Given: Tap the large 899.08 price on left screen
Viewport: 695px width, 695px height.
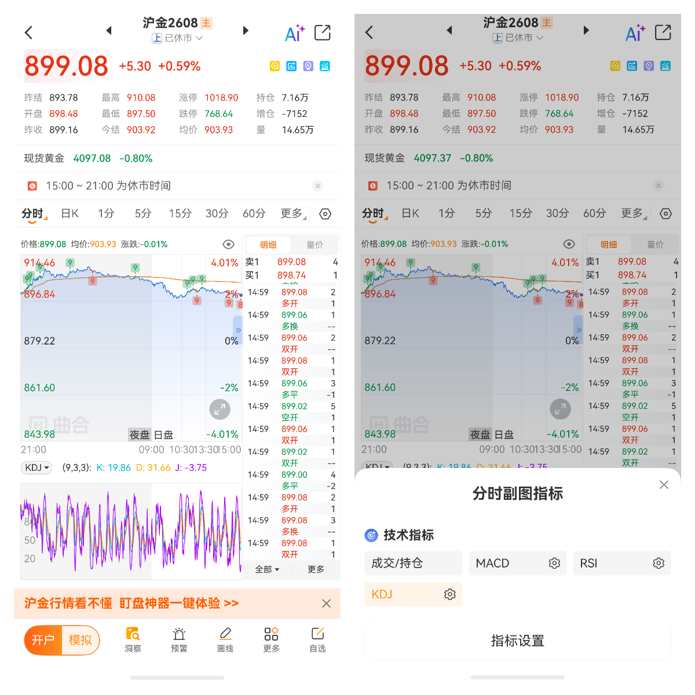Looking at the screenshot, I should tap(66, 66).
